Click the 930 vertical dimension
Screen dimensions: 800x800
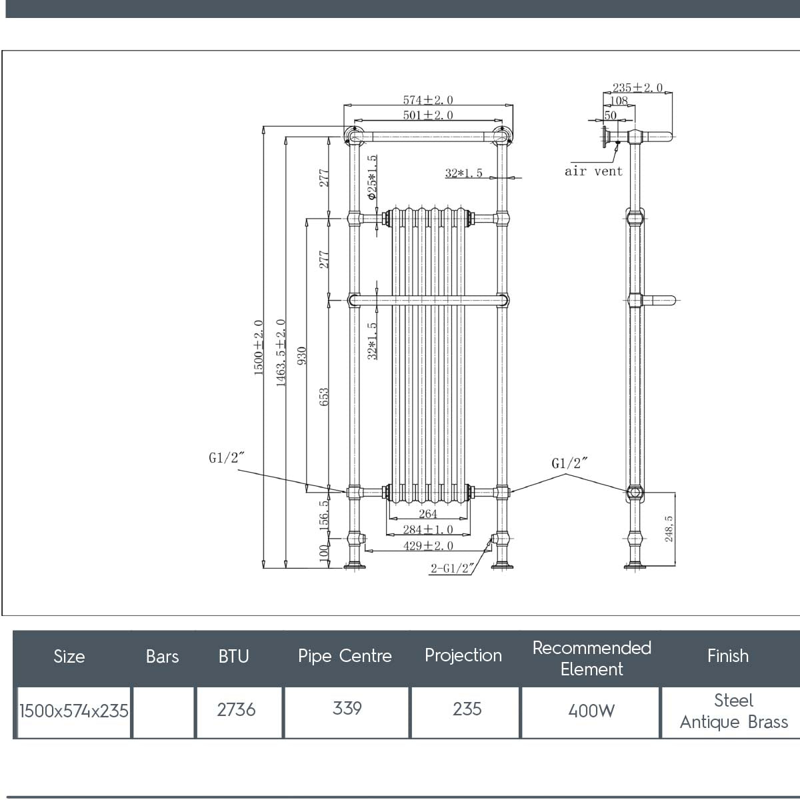tap(301, 355)
